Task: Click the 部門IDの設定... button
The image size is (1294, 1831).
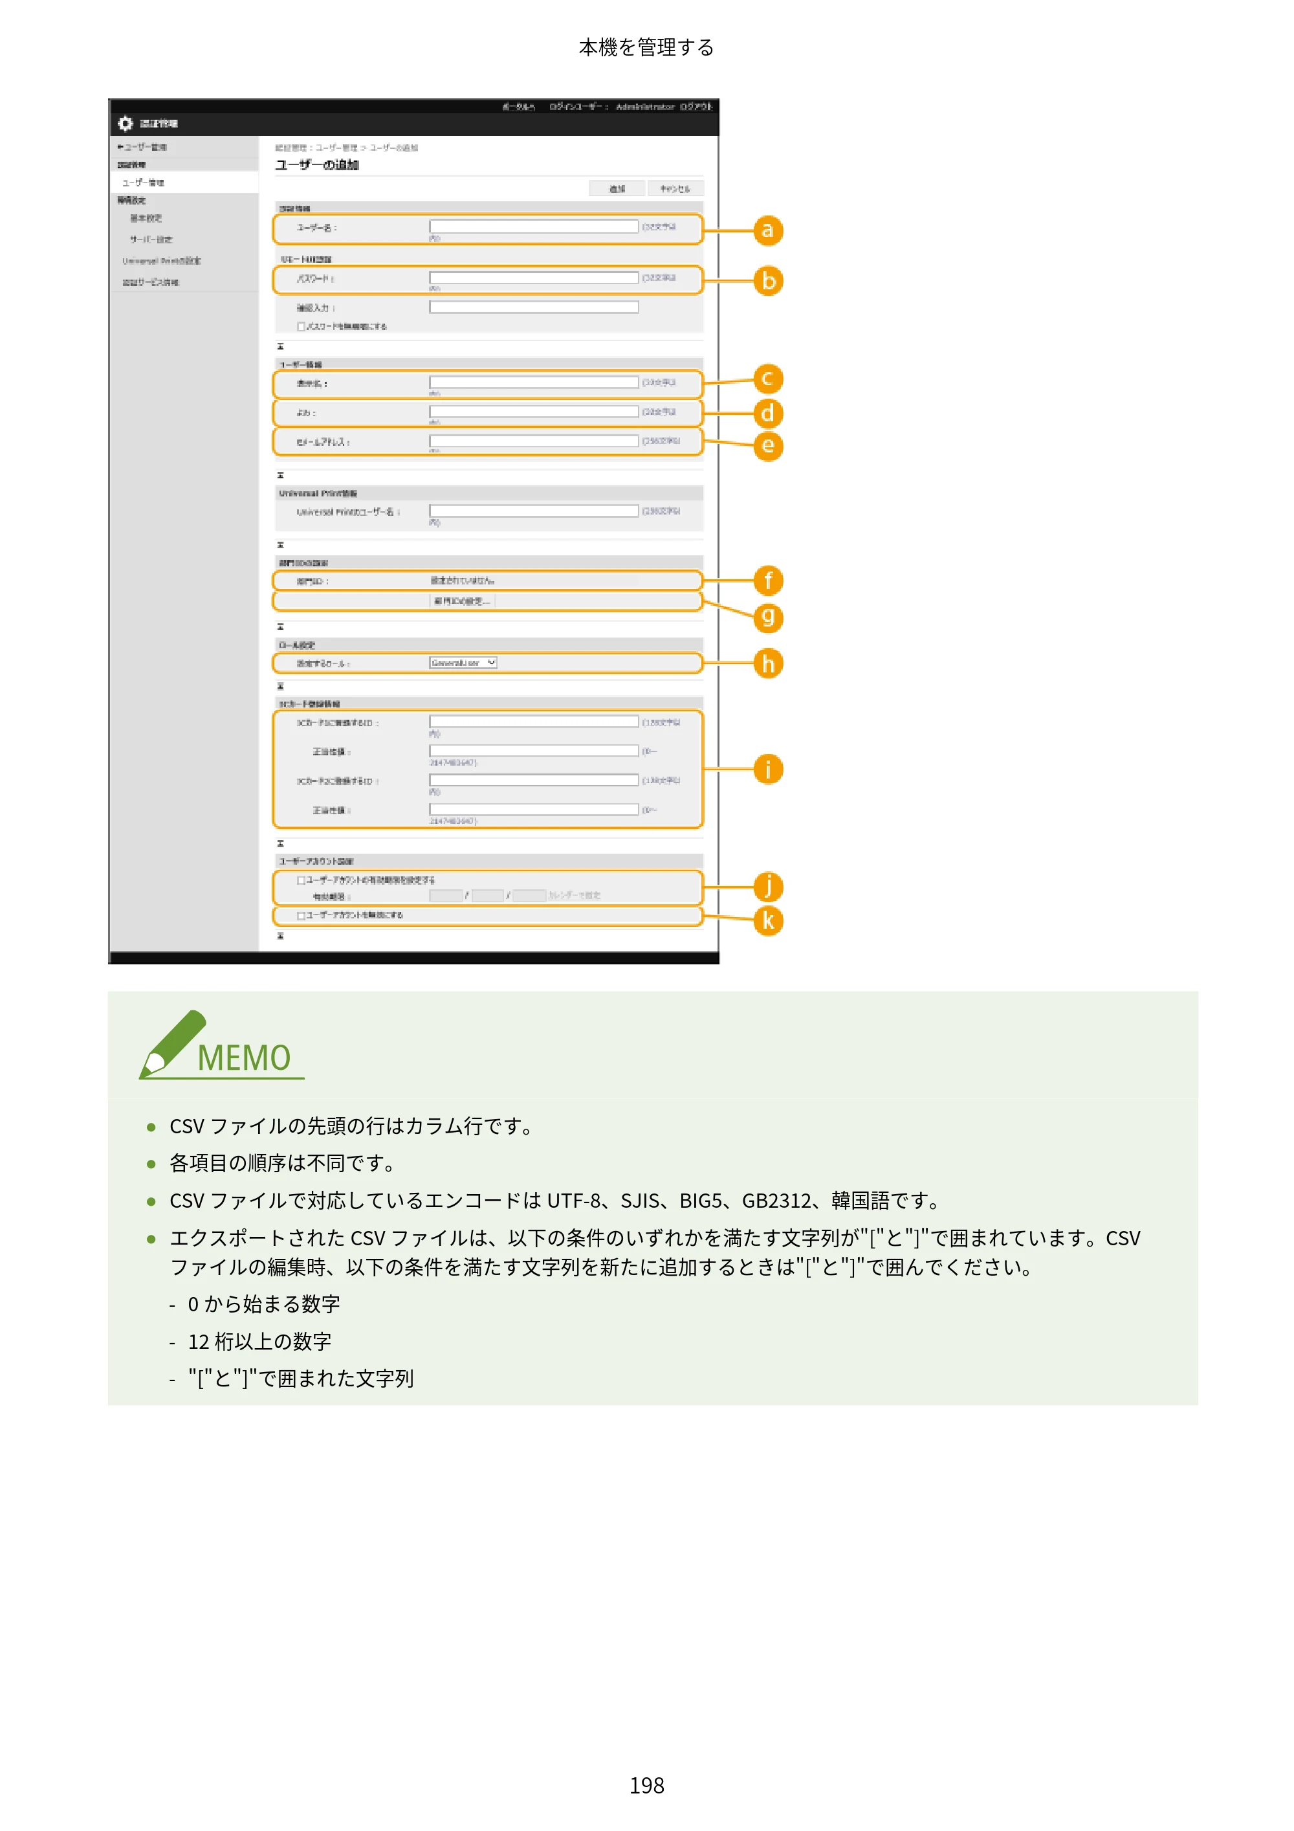Action: pyautogui.click(x=463, y=601)
